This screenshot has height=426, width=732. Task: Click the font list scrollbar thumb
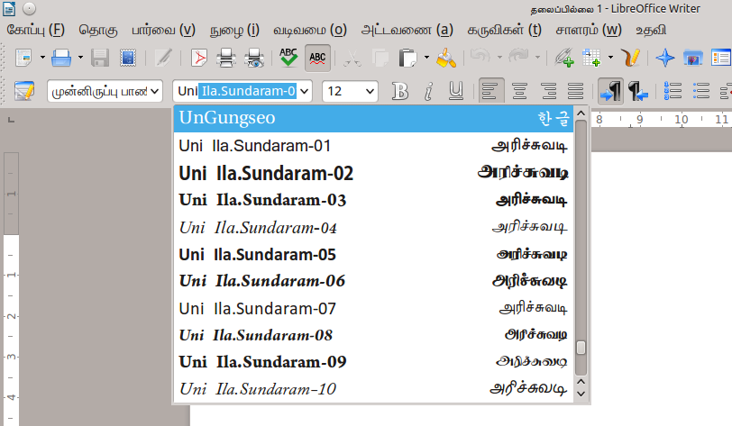tap(581, 348)
